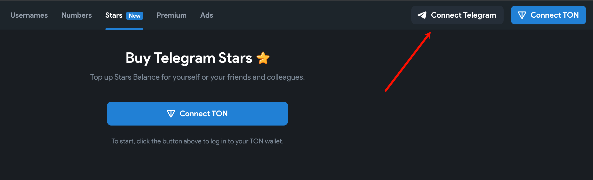The width and height of the screenshot is (593, 180).
Task: Click the gold star emoji beside the heading
Action: coord(263,58)
